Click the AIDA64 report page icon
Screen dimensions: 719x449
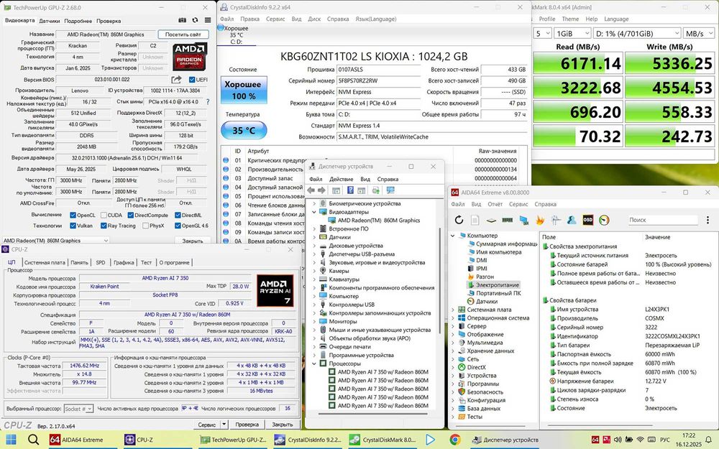(475, 220)
